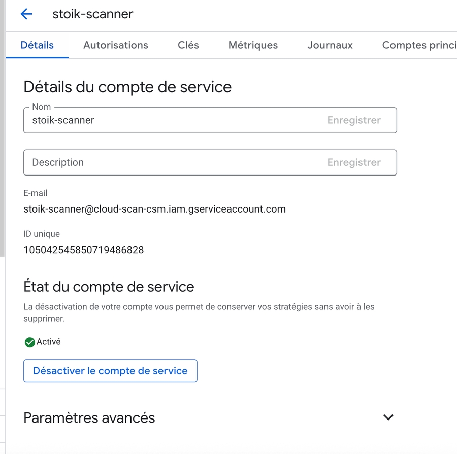Click the ID unique number value
This screenshot has height=454, width=457.
84,250
